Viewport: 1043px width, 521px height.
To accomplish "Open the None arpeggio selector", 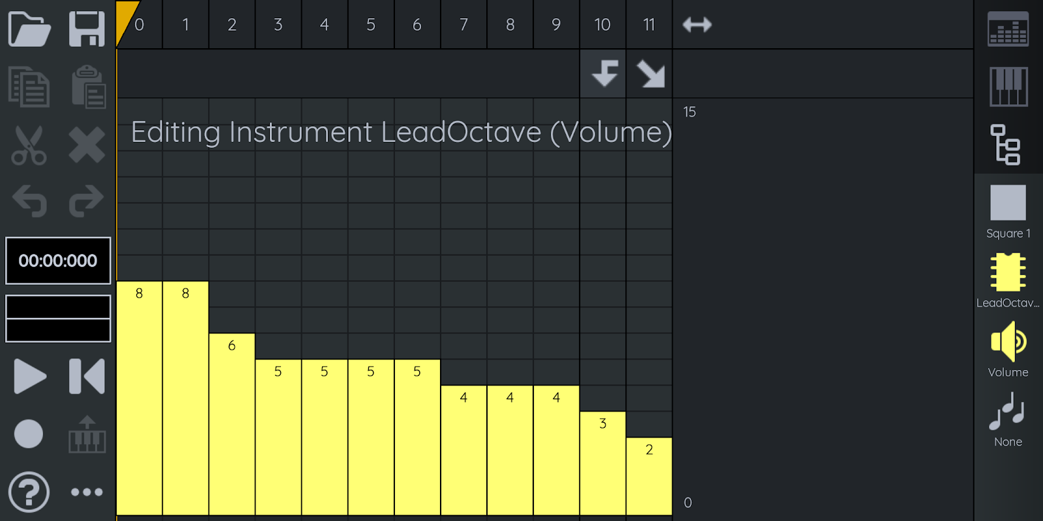I will [1008, 419].
